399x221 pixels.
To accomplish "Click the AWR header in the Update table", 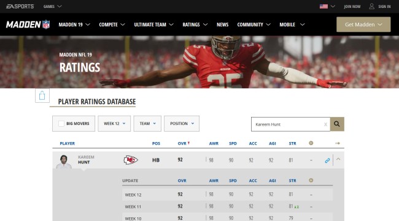I will coord(214,181).
